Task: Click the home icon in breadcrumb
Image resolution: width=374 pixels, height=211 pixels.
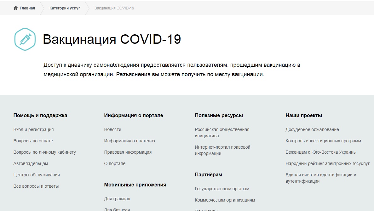Action: click(16, 8)
